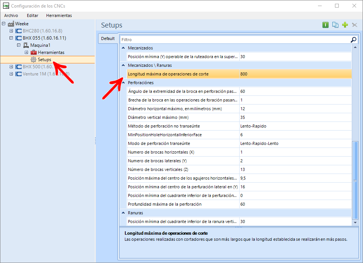Click the Venture 1M CNC icon
Viewport: 363px width, 263px height.
click(19, 74)
